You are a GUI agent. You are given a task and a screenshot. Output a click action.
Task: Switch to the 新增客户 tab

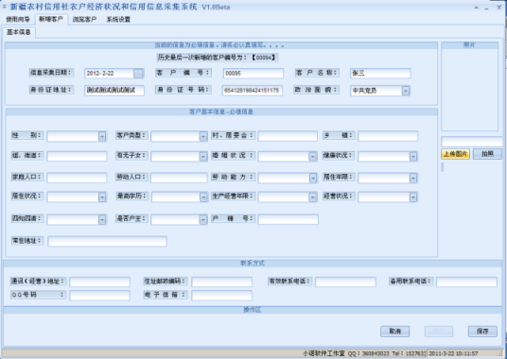coord(51,20)
